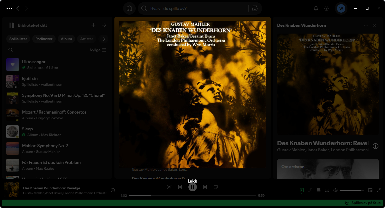Viewport: 385px width, 208px height.
Task: Close the Des Knaben Wunderhorn side panel
Action: coord(375,25)
